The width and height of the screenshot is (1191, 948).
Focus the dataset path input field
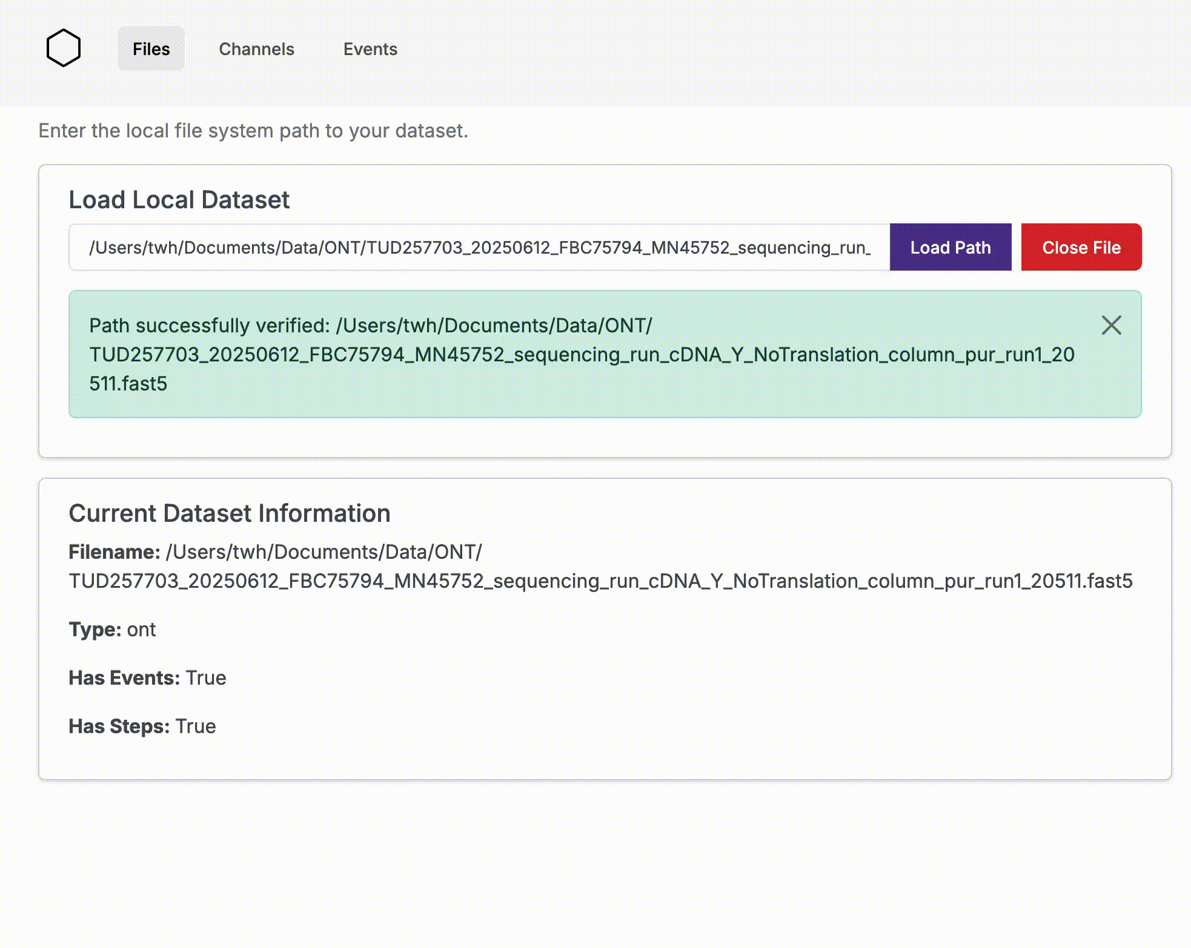coord(479,247)
